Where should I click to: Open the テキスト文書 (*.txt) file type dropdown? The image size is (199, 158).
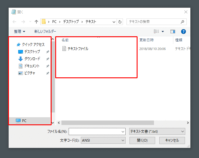[157, 131]
